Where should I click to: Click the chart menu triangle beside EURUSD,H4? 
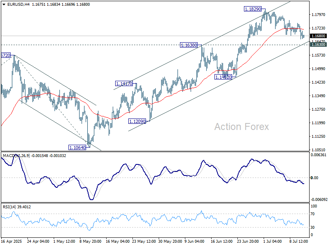[4, 5]
